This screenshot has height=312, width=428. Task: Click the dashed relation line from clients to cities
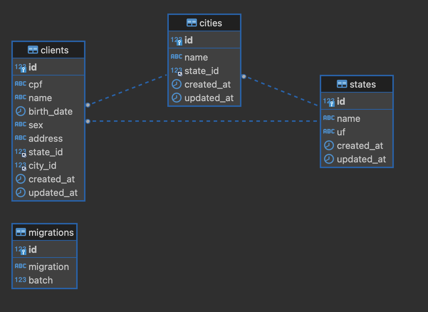127,90
